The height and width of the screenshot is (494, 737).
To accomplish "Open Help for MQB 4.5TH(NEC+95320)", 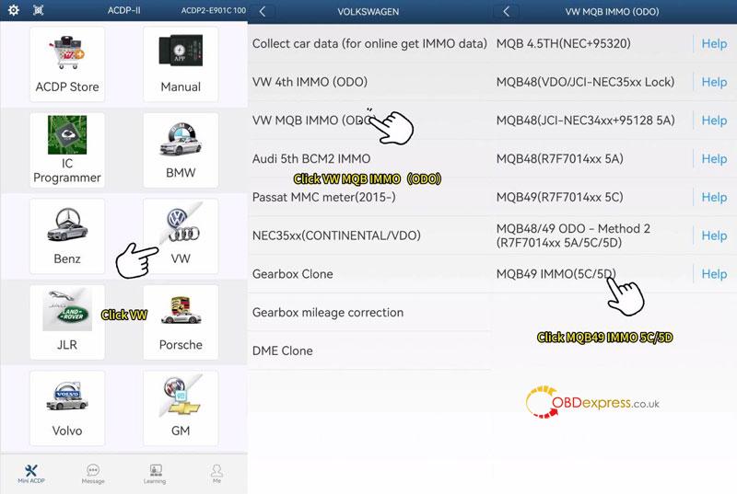I will click(x=714, y=43).
